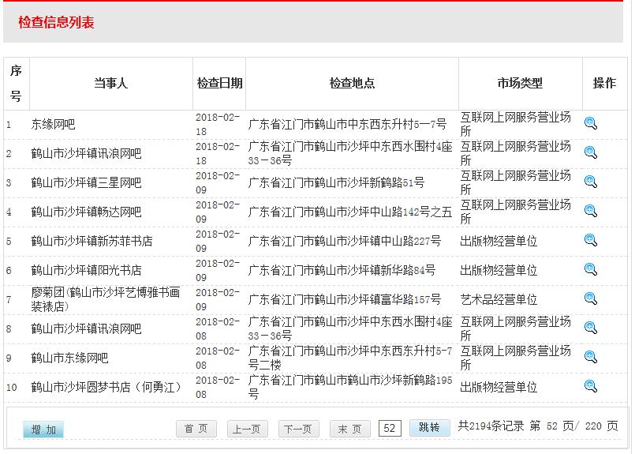The height and width of the screenshot is (454, 635).
Task: Jump to last page with 末页
Action: coord(349,429)
